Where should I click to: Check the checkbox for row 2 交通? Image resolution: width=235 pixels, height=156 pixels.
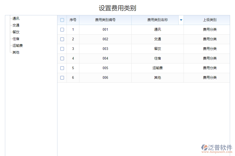(x=62, y=39)
